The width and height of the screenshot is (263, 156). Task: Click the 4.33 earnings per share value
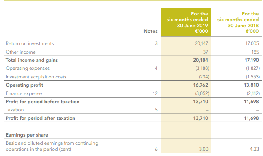pyautogui.click(x=254, y=149)
